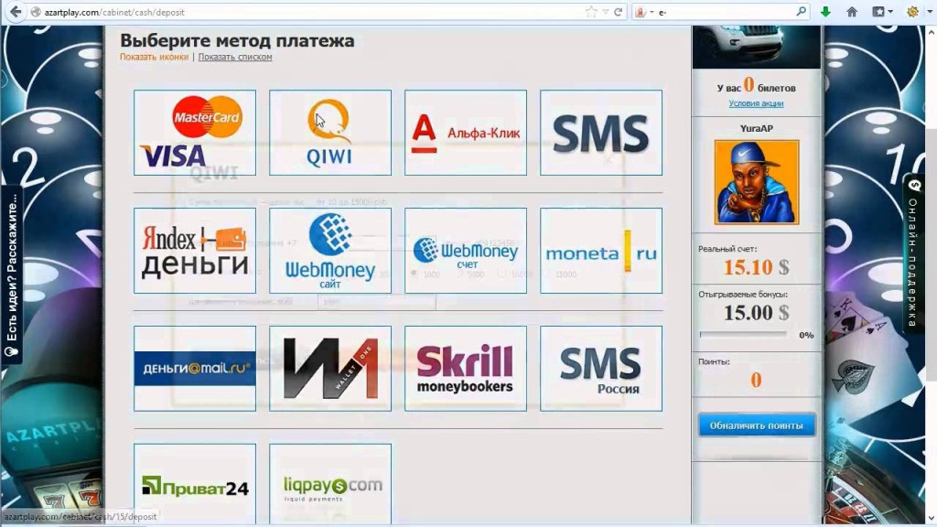Pick the Wallet One payment tile

click(329, 368)
